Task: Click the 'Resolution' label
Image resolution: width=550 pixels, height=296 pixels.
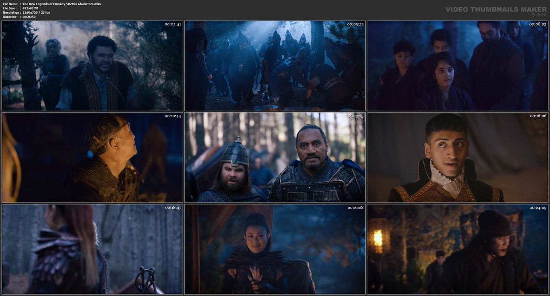Action: [x=10, y=12]
